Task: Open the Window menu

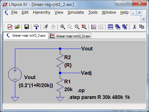Action: coord(109,12)
